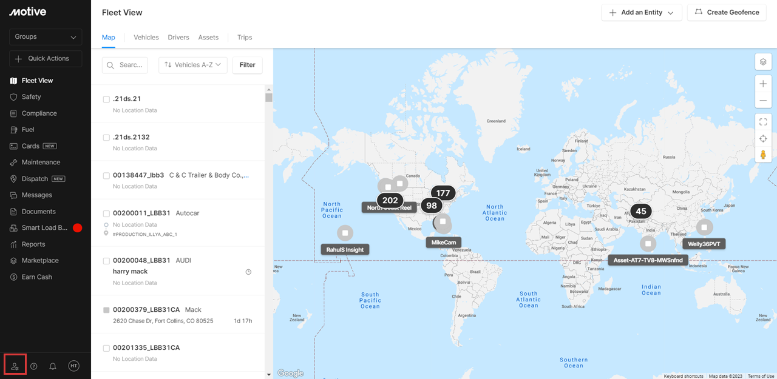Select the Map tab
777x379 pixels.
[x=109, y=38]
